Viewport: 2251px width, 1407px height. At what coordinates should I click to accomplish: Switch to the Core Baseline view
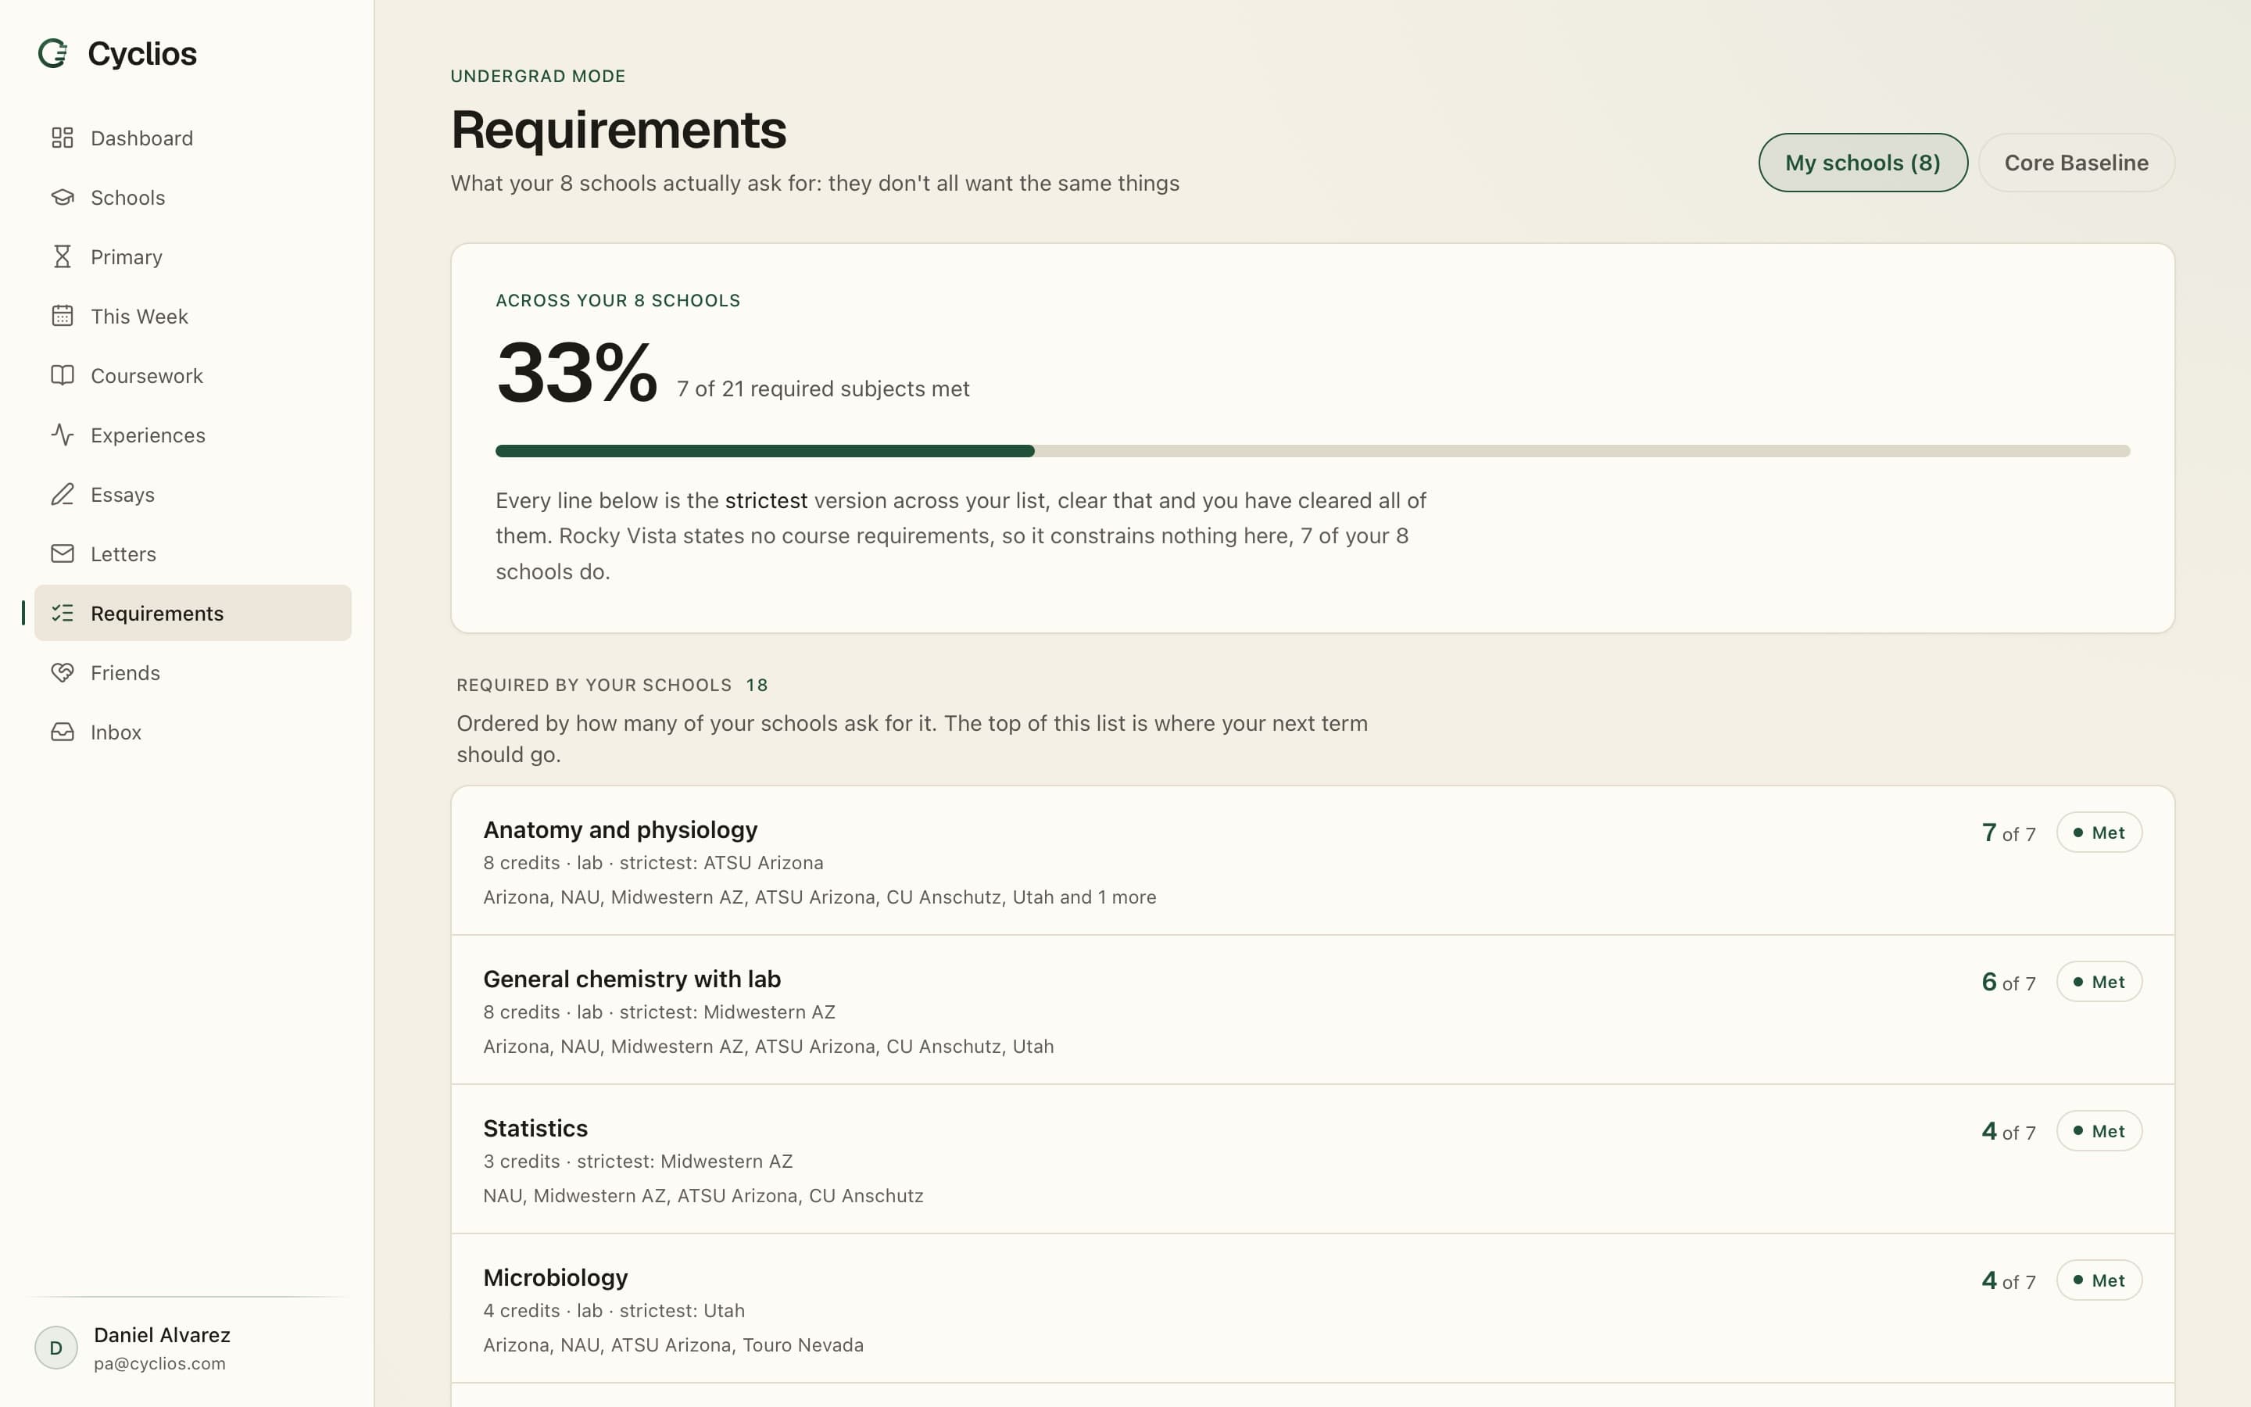coord(2076,163)
